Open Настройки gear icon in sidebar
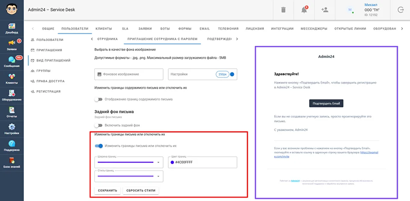 tap(12, 127)
